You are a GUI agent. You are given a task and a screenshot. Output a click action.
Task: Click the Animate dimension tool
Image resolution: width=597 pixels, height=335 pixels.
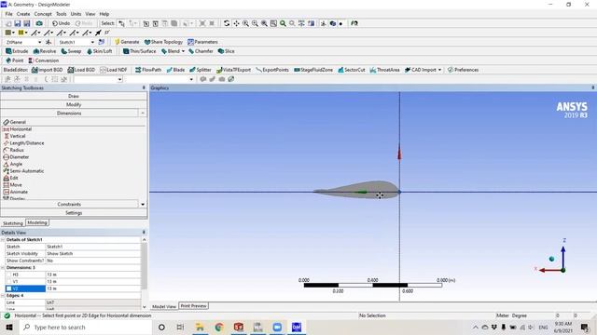click(x=15, y=192)
